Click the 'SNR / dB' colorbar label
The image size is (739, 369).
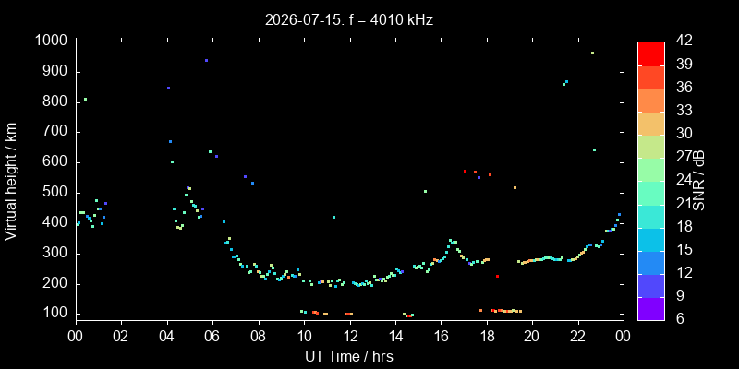click(699, 181)
